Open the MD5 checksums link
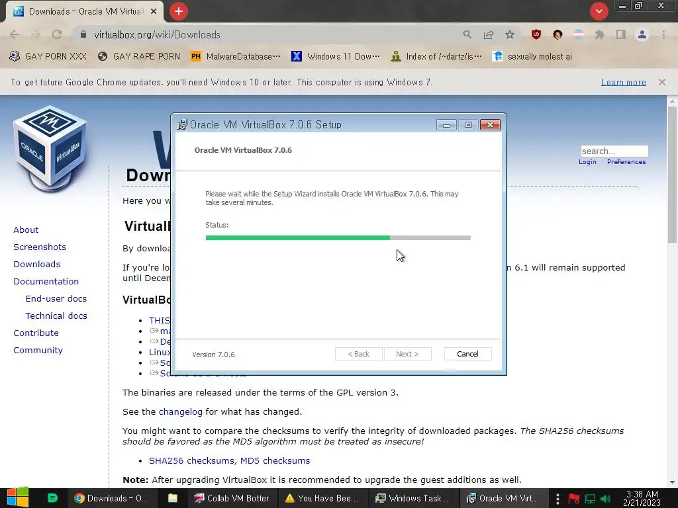The width and height of the screenshot is (678, 508). pyautogui.click(x=275, y=460)
